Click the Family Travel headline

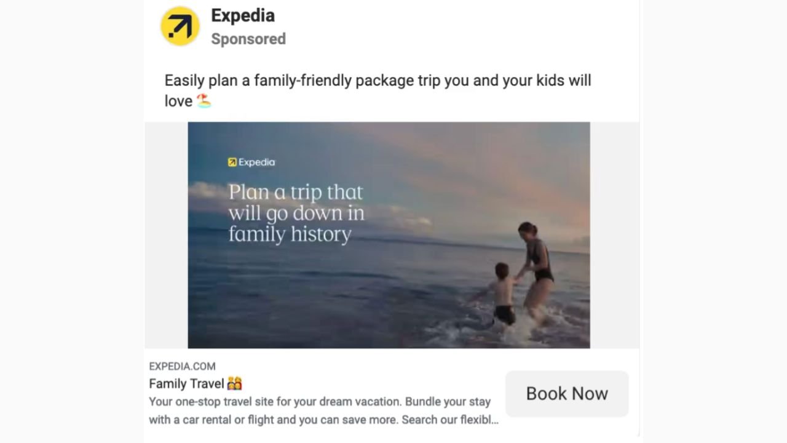[186, 384]
